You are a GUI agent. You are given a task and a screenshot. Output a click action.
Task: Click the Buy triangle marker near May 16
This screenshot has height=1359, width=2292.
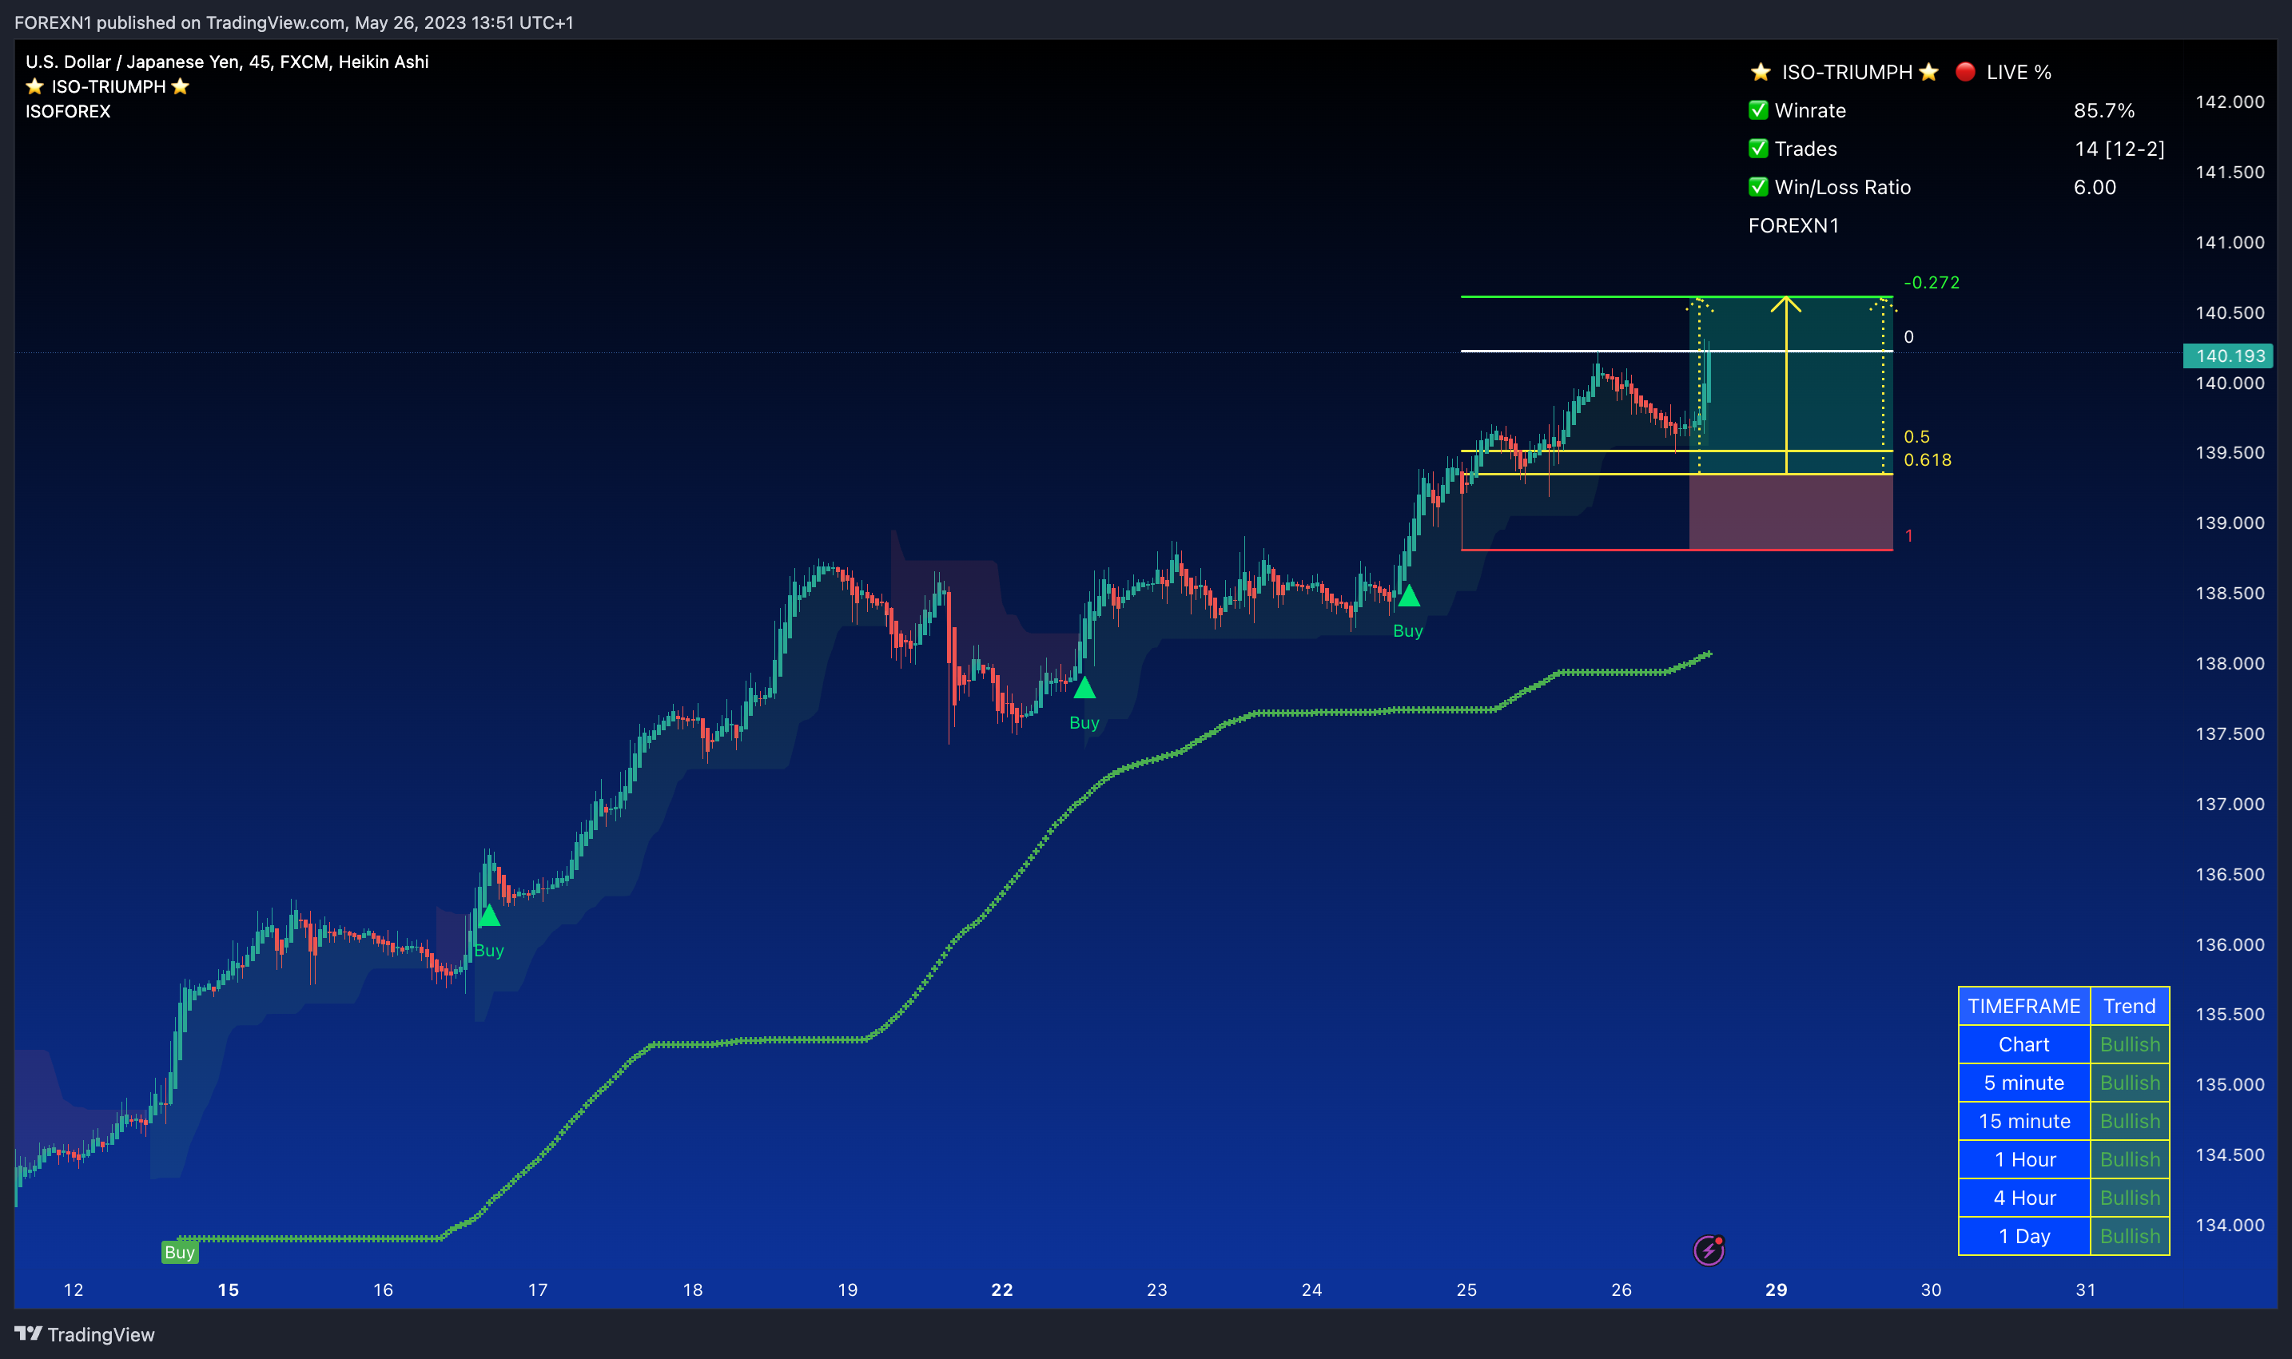(x=489, y=915)
